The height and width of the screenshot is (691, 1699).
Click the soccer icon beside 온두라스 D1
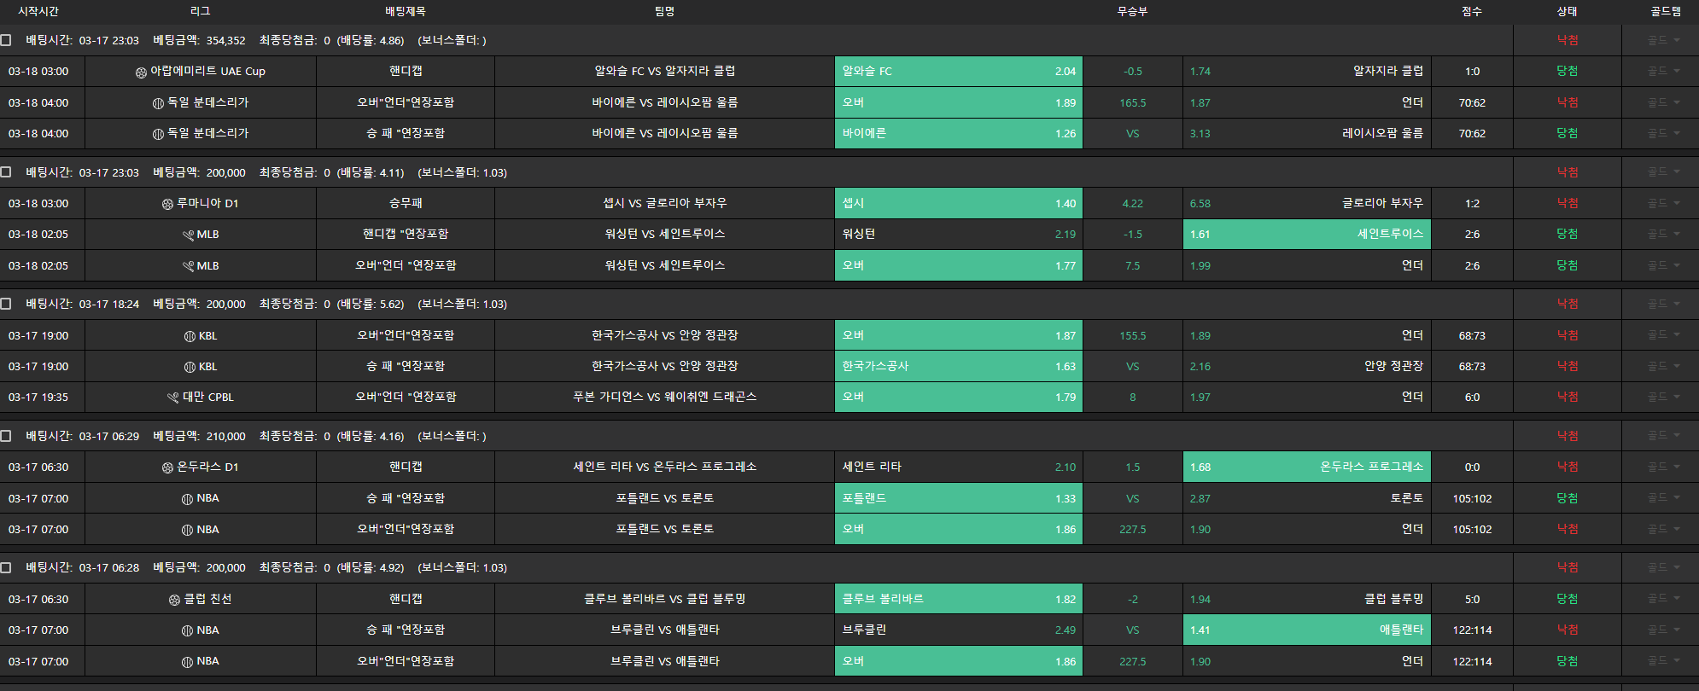coord(167,467)
